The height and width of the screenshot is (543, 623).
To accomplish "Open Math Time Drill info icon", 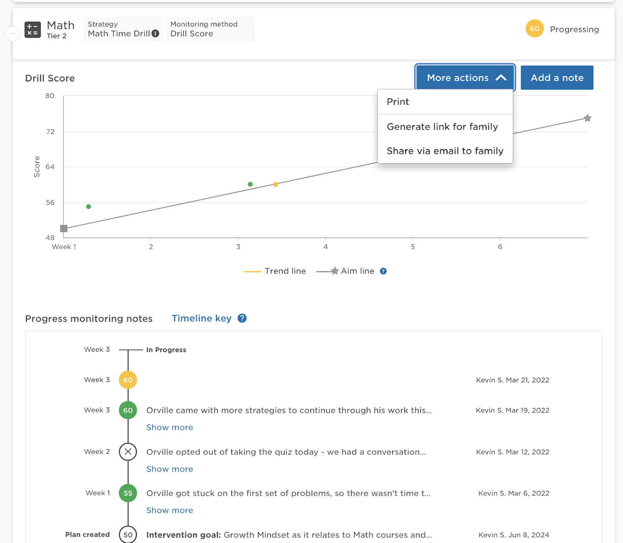I will [x=155, y=33].
